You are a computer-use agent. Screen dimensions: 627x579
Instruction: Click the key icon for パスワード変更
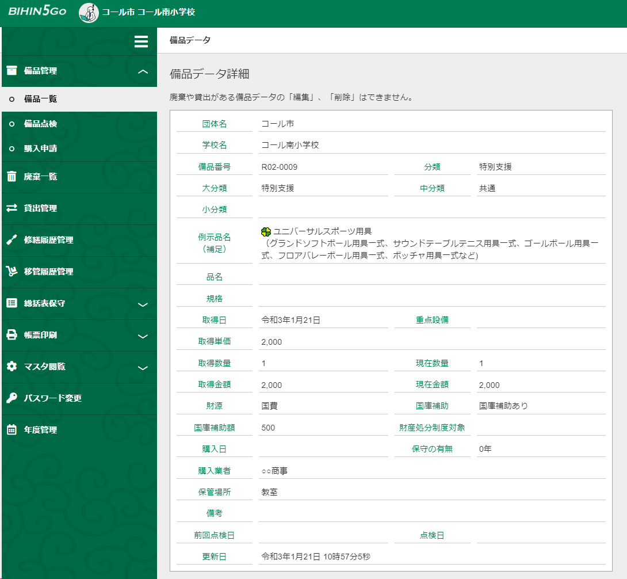pos(12,398)
